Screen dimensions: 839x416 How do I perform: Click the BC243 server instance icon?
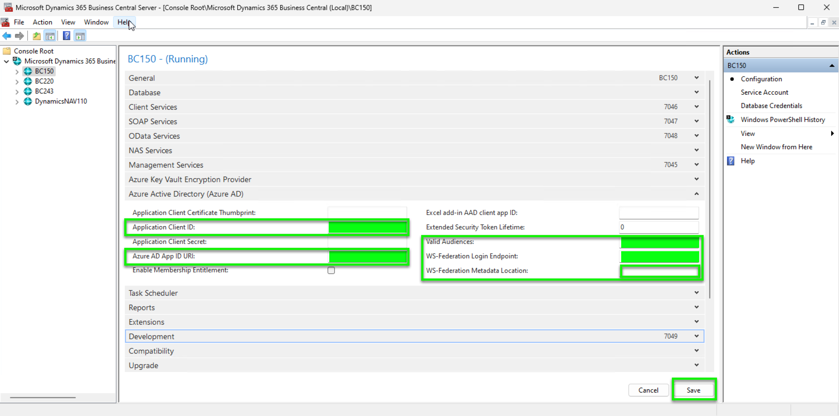click(28, 91)
